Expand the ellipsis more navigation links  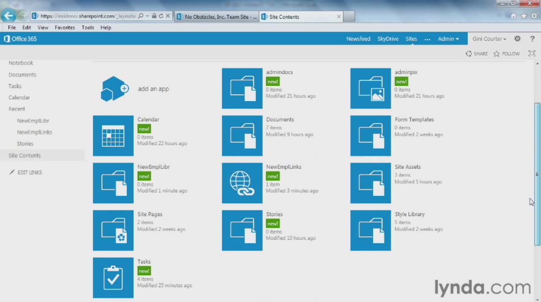coord(427,39)
